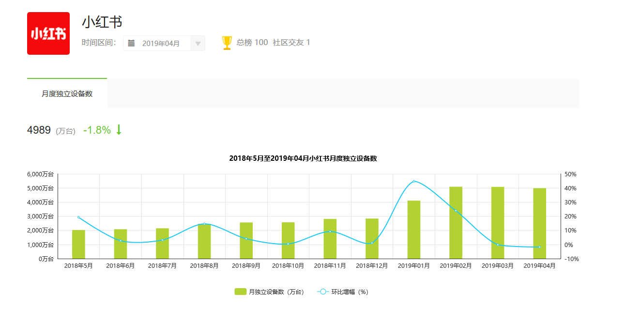Click the 2019年04月 bar in chart
The width and height of the screenshot is (625, 309).
tap(539, 223)
